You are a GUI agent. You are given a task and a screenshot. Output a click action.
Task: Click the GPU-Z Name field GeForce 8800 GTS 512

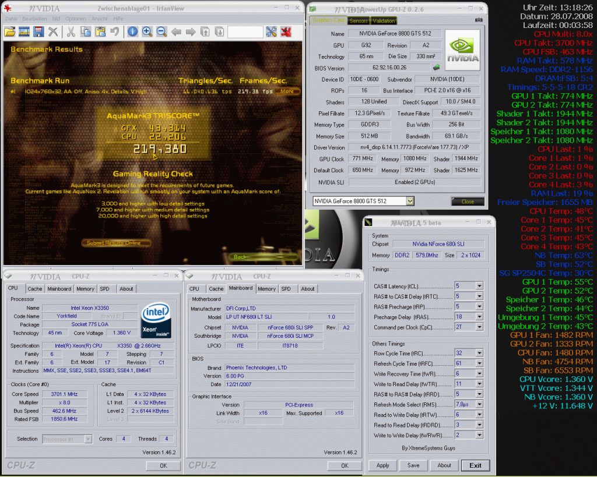[x=395, y=33]
